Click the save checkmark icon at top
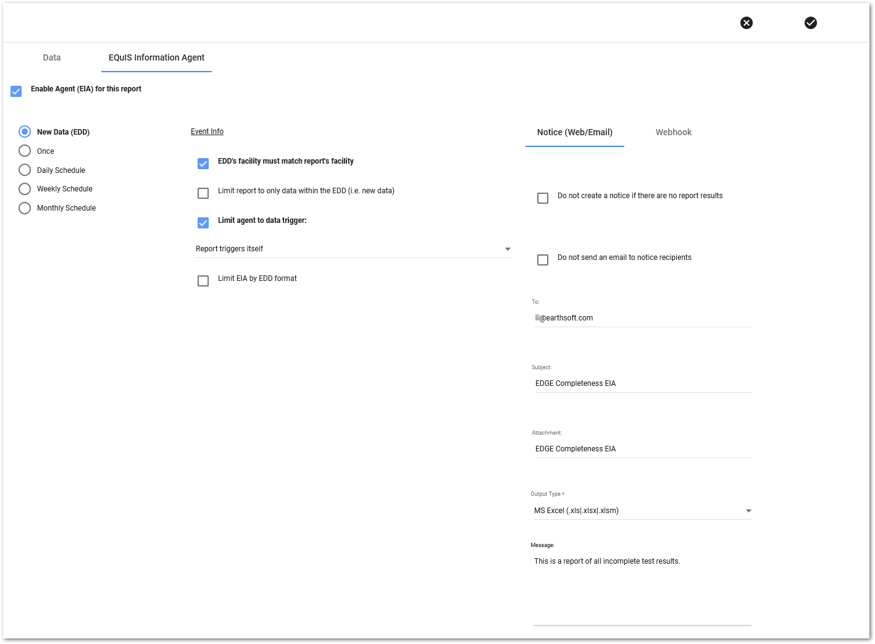The image size is (875, 644). click(811, 23)
